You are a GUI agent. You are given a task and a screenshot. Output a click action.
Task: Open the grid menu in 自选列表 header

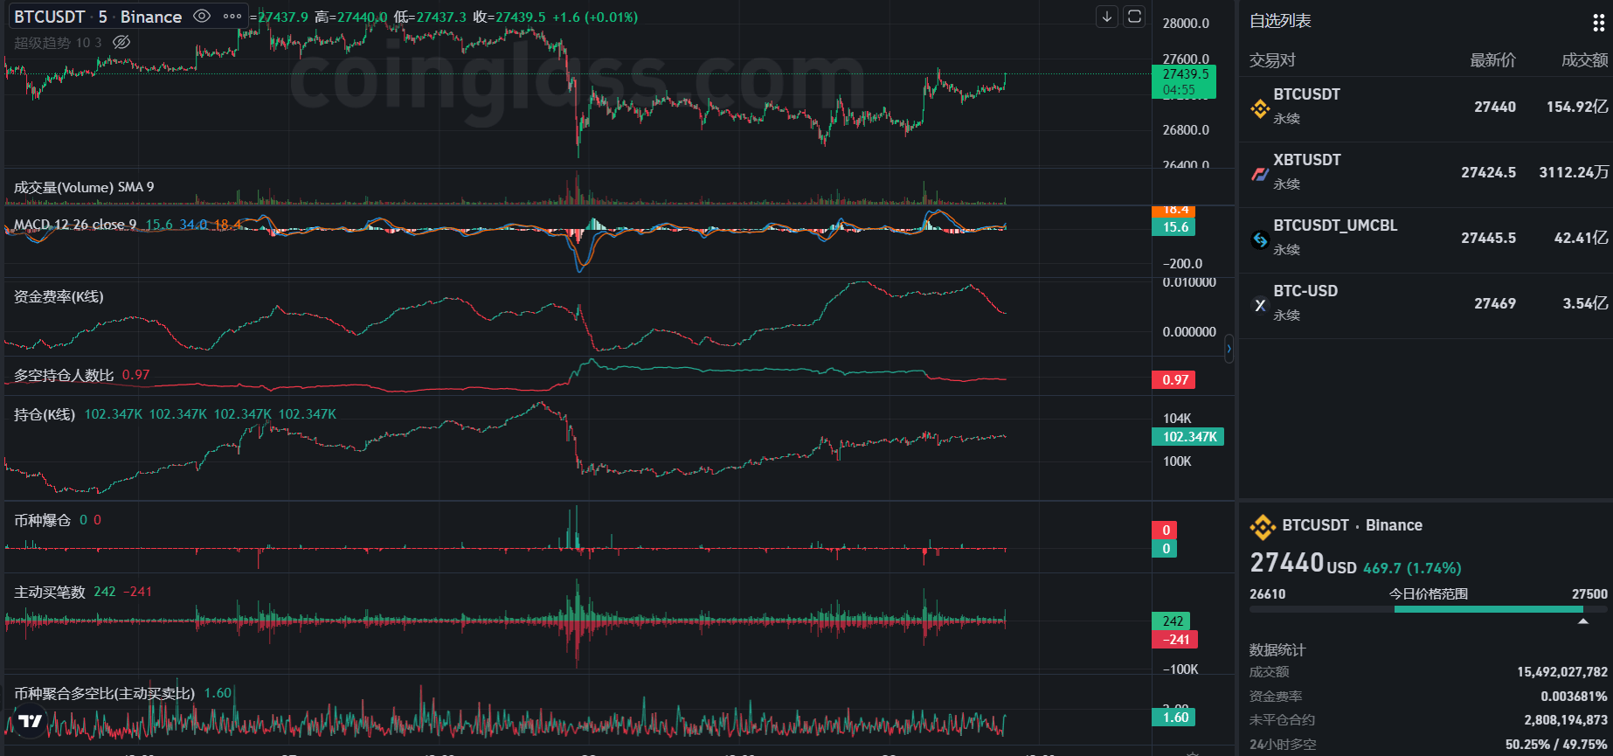(1598, 23)
